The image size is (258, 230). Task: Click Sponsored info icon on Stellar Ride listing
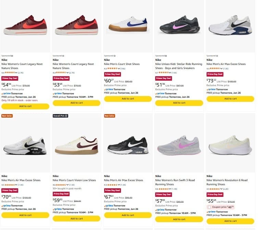[x=166, y=56]
